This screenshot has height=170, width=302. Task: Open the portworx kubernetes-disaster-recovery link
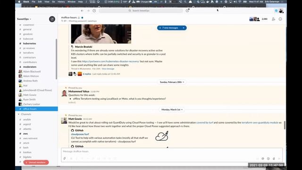pyautogui.click(x=110, y=61)
